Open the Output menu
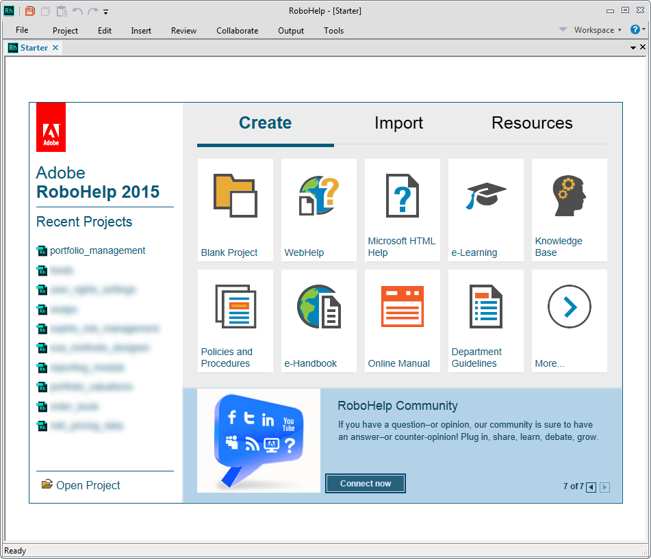 [x=290, y=31]
